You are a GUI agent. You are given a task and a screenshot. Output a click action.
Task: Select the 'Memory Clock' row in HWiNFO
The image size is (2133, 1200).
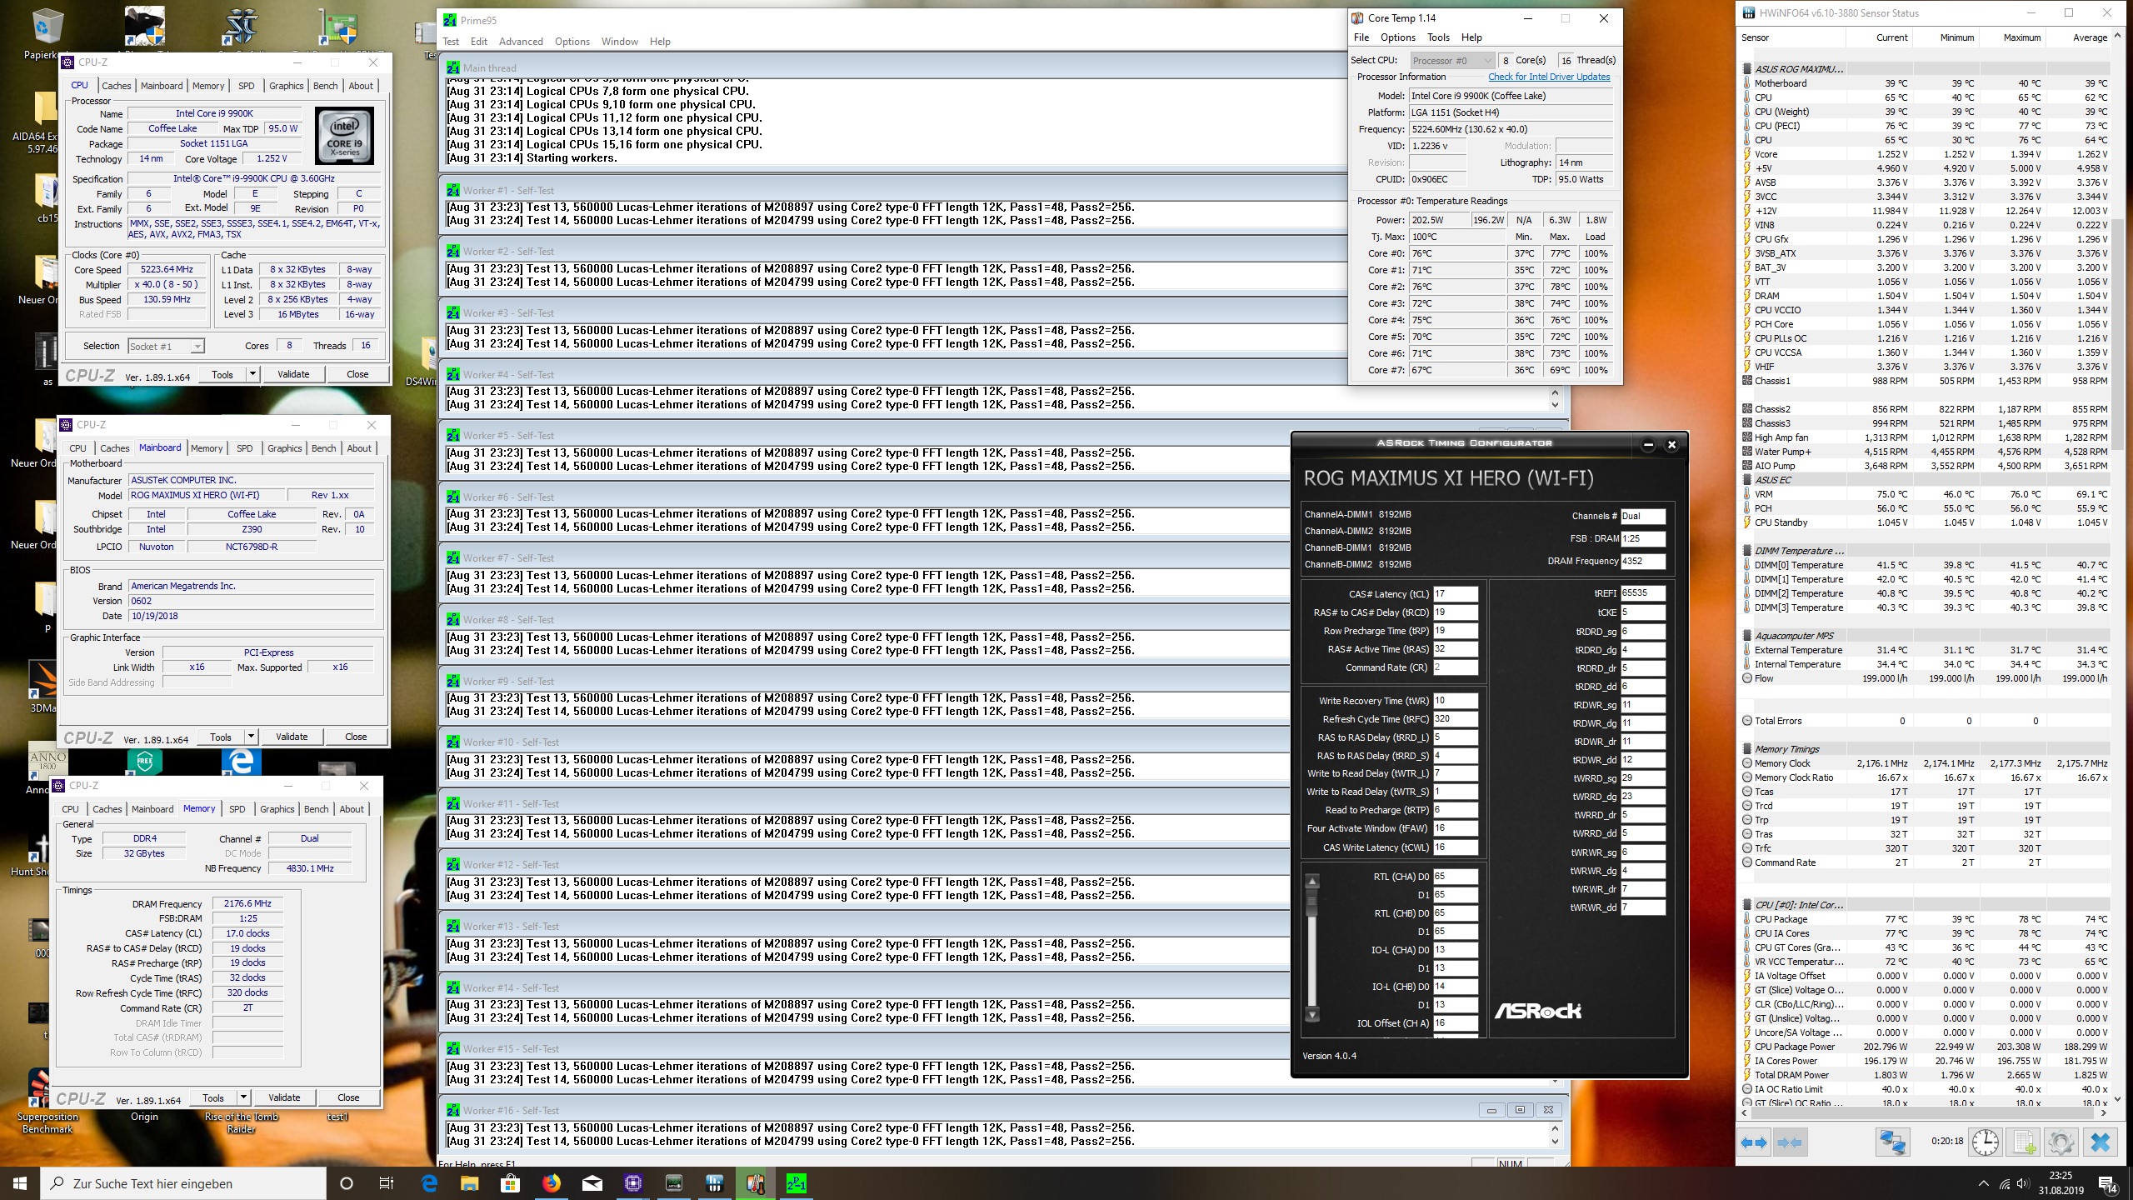click(1926, 763)
